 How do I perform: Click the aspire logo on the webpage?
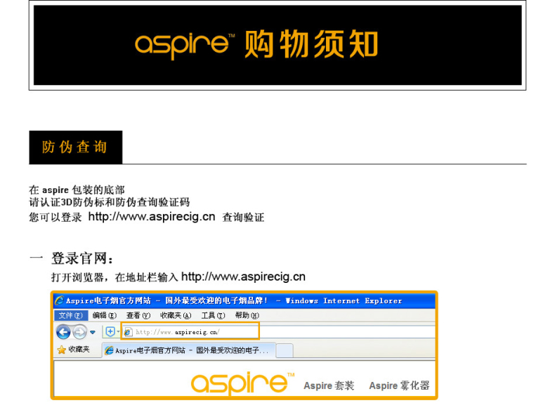[x=242, y=383]
